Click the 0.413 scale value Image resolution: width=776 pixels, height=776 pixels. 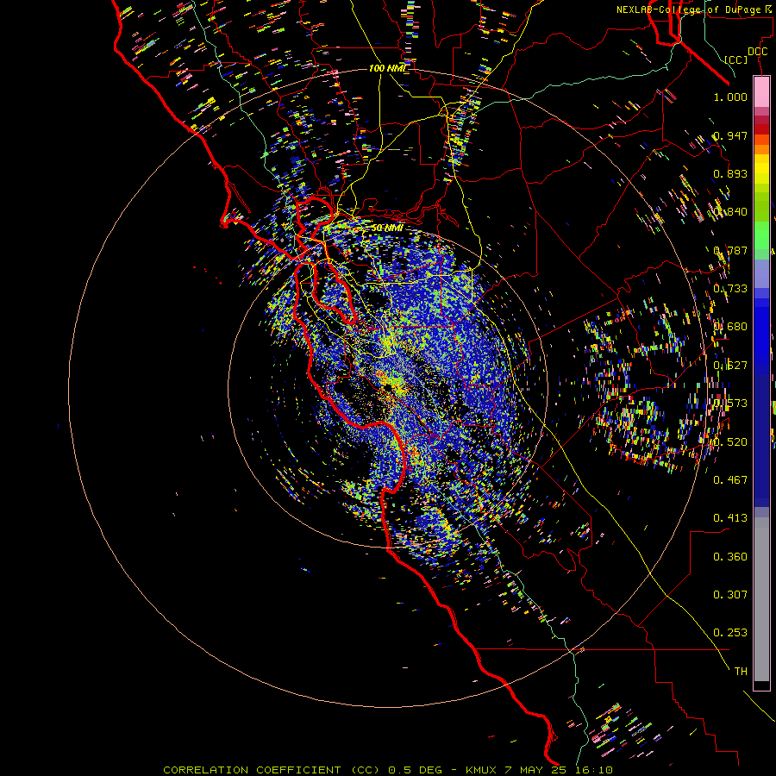point(730,518)
